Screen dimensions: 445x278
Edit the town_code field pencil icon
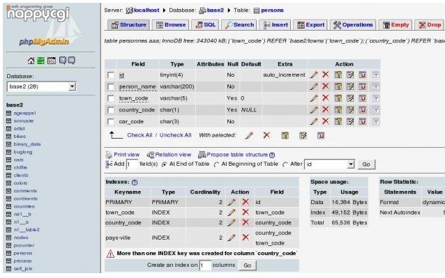[x=314, y=98]
